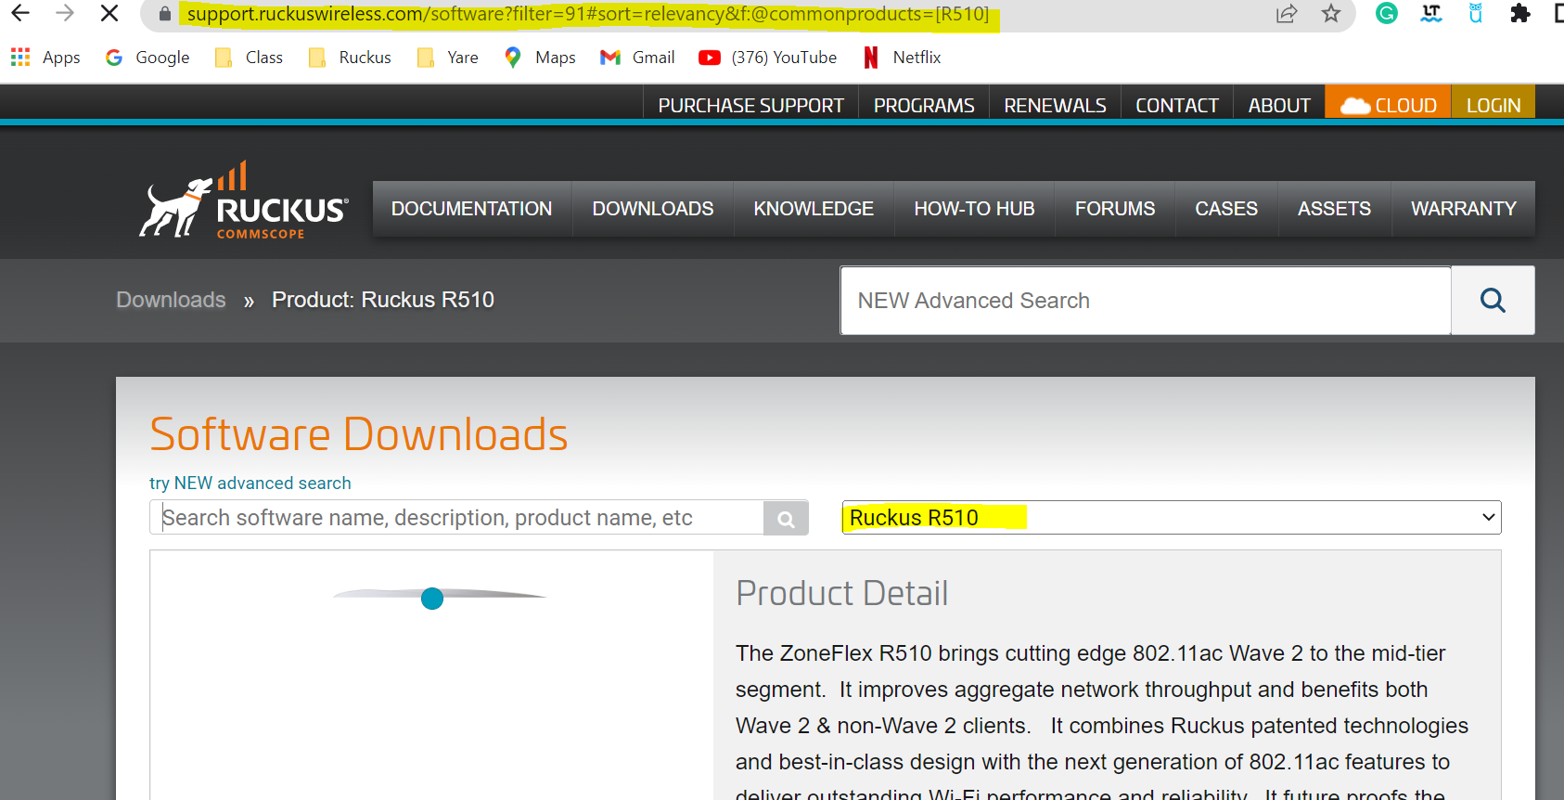1564x800 pixels.
Task: Open the Maps bookmark
Action: [540, 58]
